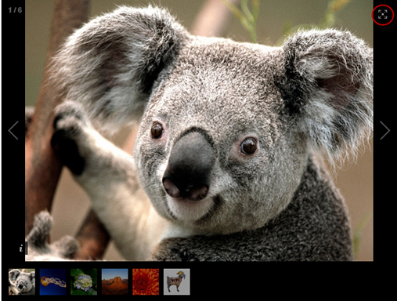
Task: Select the koala thumbnail
Action: (x=22, y=282)
